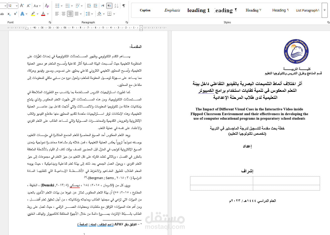Open highlight color options dropdown

pyautogui.click(x=37, y=14)
